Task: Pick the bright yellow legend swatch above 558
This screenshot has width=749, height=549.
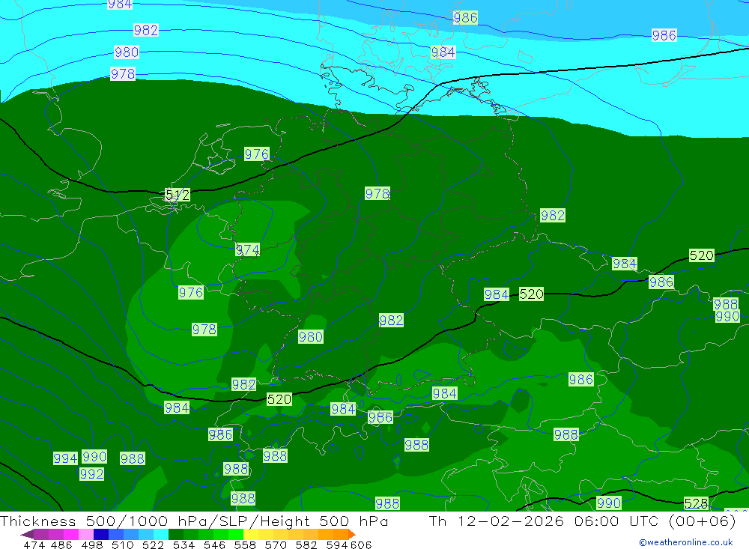Action: pos(251,534)
